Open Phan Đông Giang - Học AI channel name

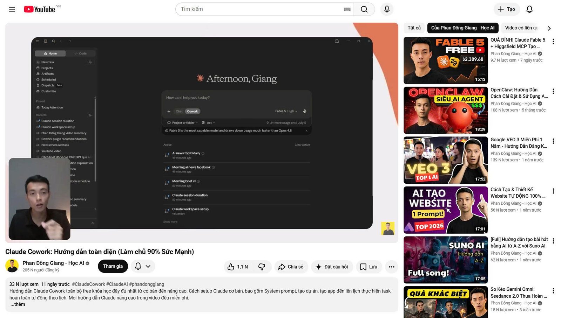[53, 263]
